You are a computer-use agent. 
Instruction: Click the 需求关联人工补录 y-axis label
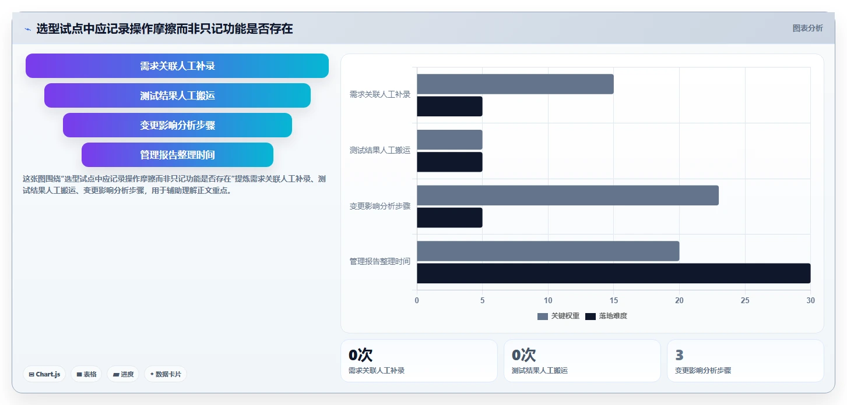(x=380, y=94)
